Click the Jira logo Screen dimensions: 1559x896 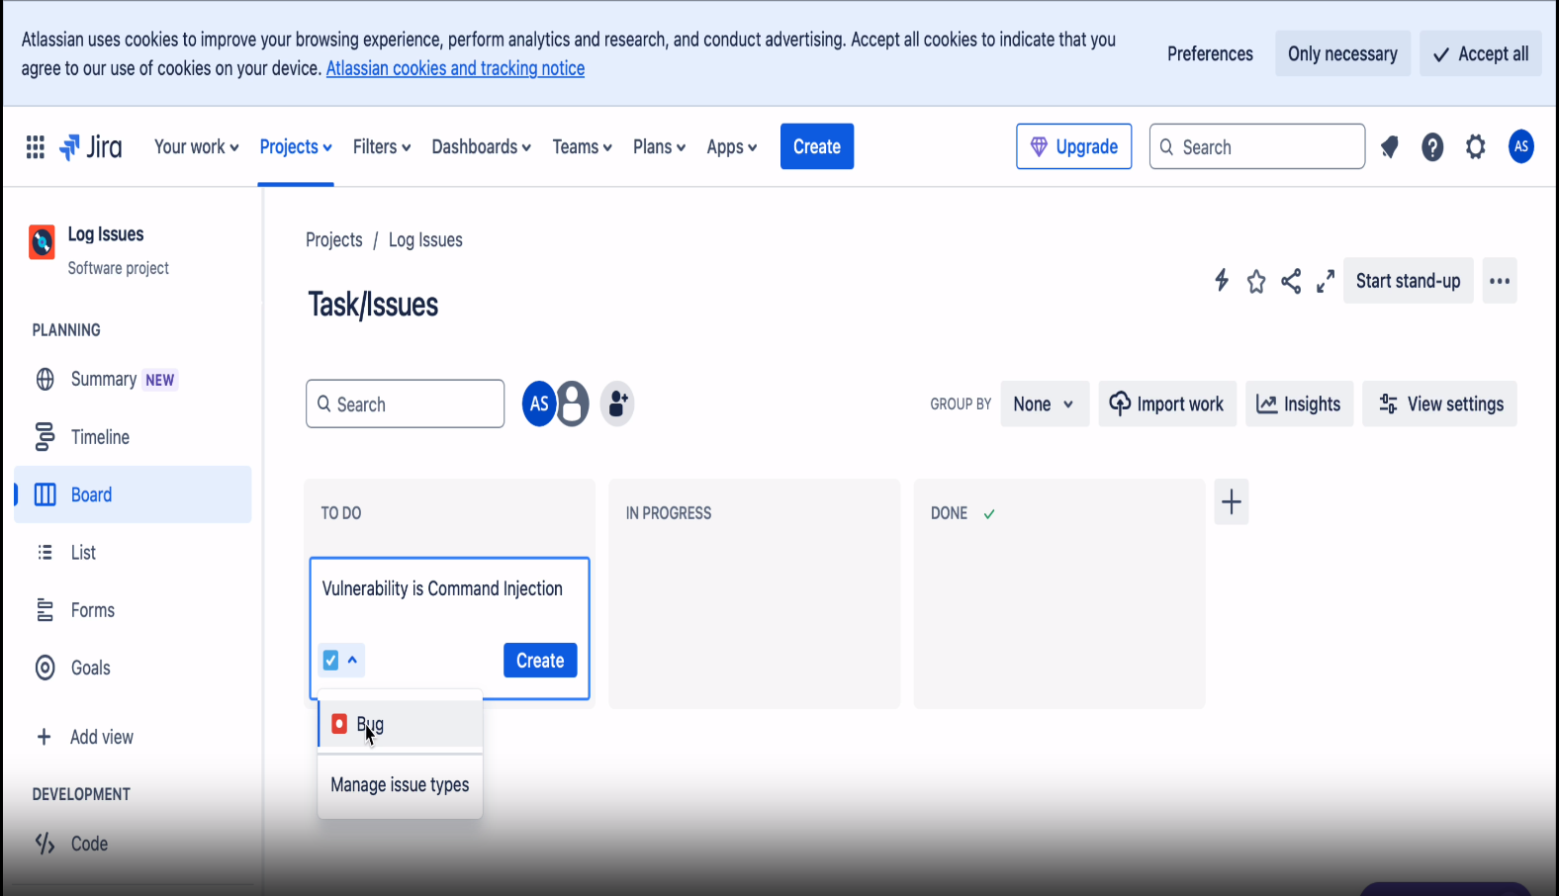[91, 147]
